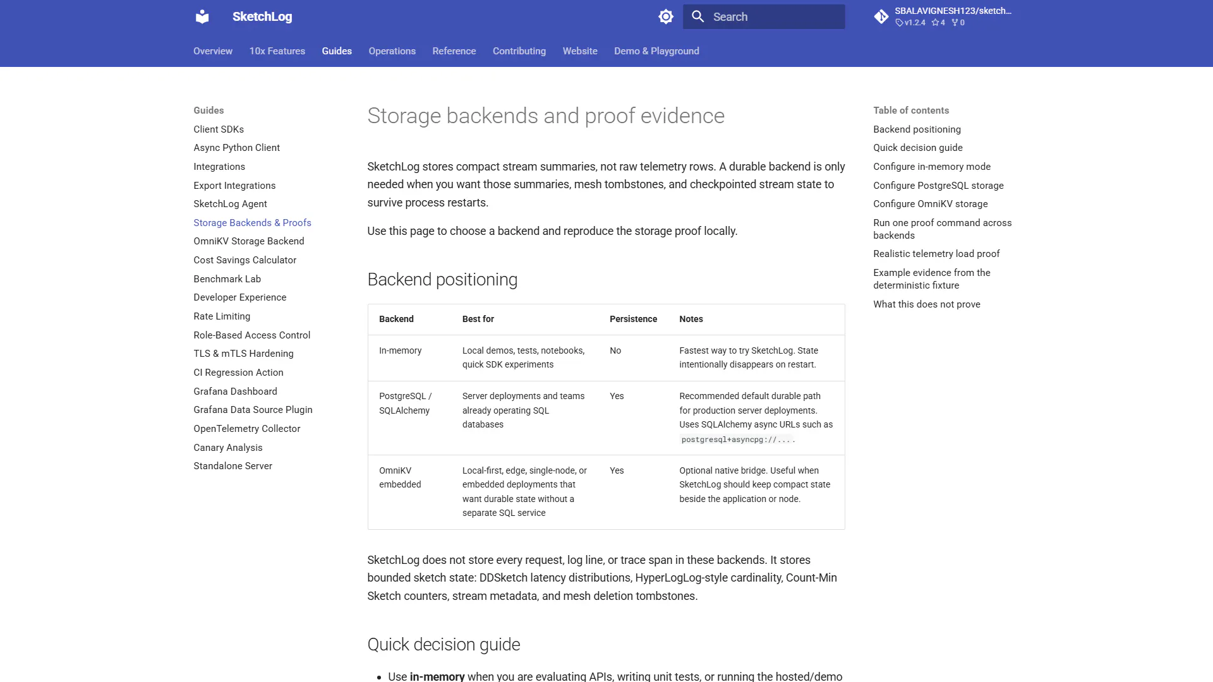Open the 10x Features tab
This screenshot has width=1213, height=682.
(277, 51)
